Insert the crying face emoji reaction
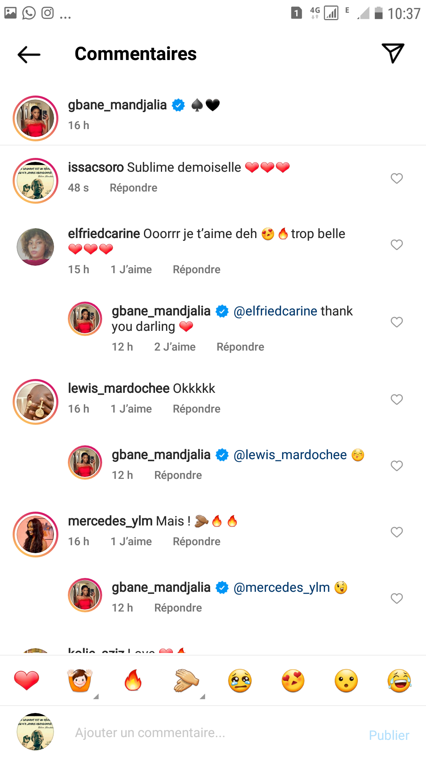Image resolution: width=426 pixels, height=758 pixels. point(240,680)
